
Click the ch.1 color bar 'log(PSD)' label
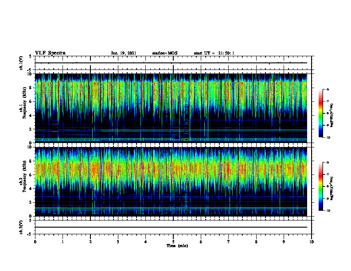point(332,116)
